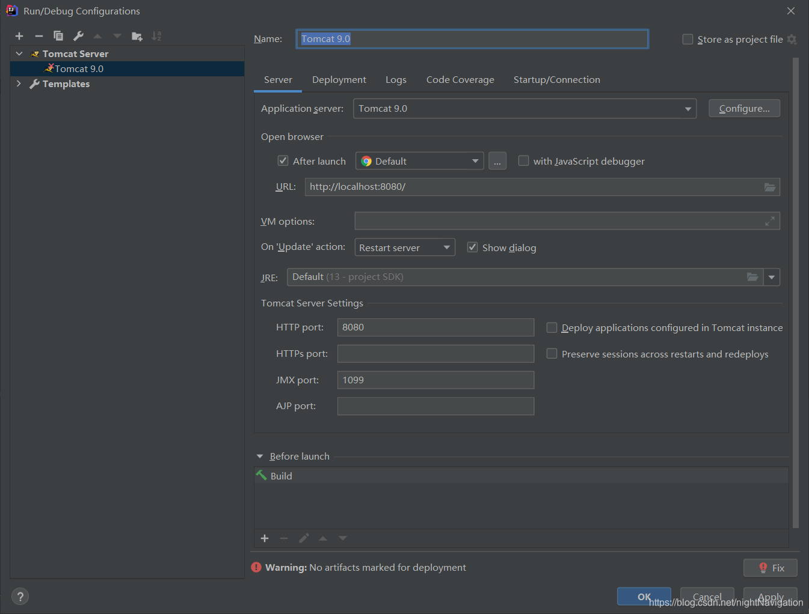809x614 pixels.
Task: Move before-launch task up arrow
Action: click(x=323, y=538)
